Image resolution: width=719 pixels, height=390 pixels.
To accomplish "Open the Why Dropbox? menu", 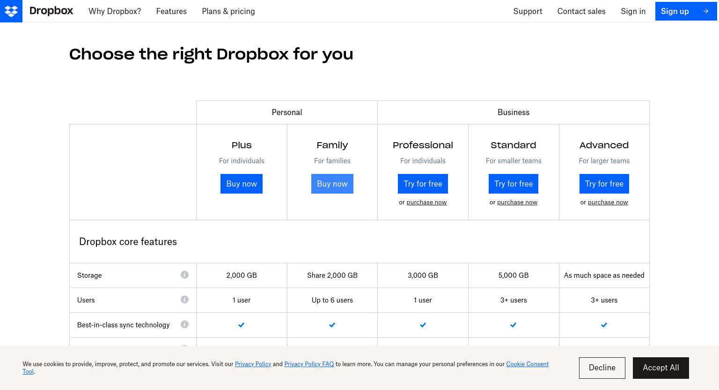I will [115, 11].
